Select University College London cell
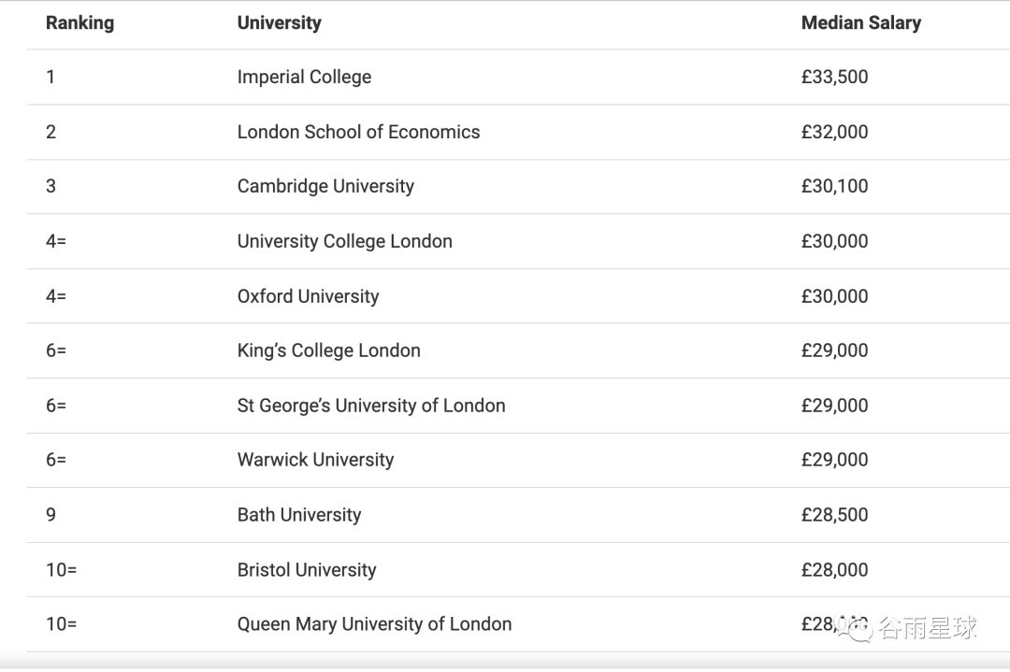This screenshot has height=672, width=1010. (344, 241)
